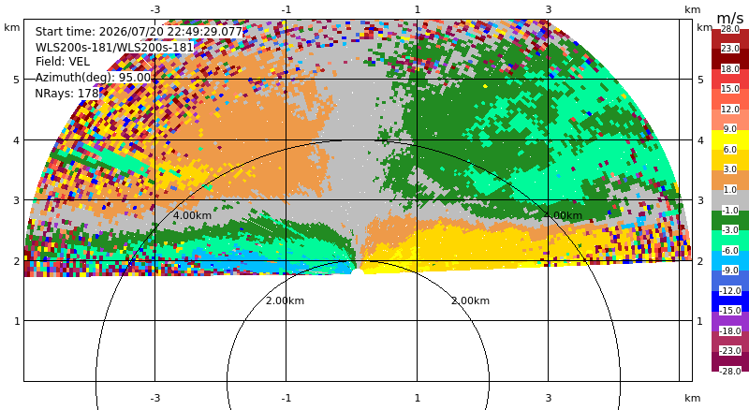This screenshot has height=410, width=749.
Task: Select the Field: VEL label
Action: tap(63, 62)
